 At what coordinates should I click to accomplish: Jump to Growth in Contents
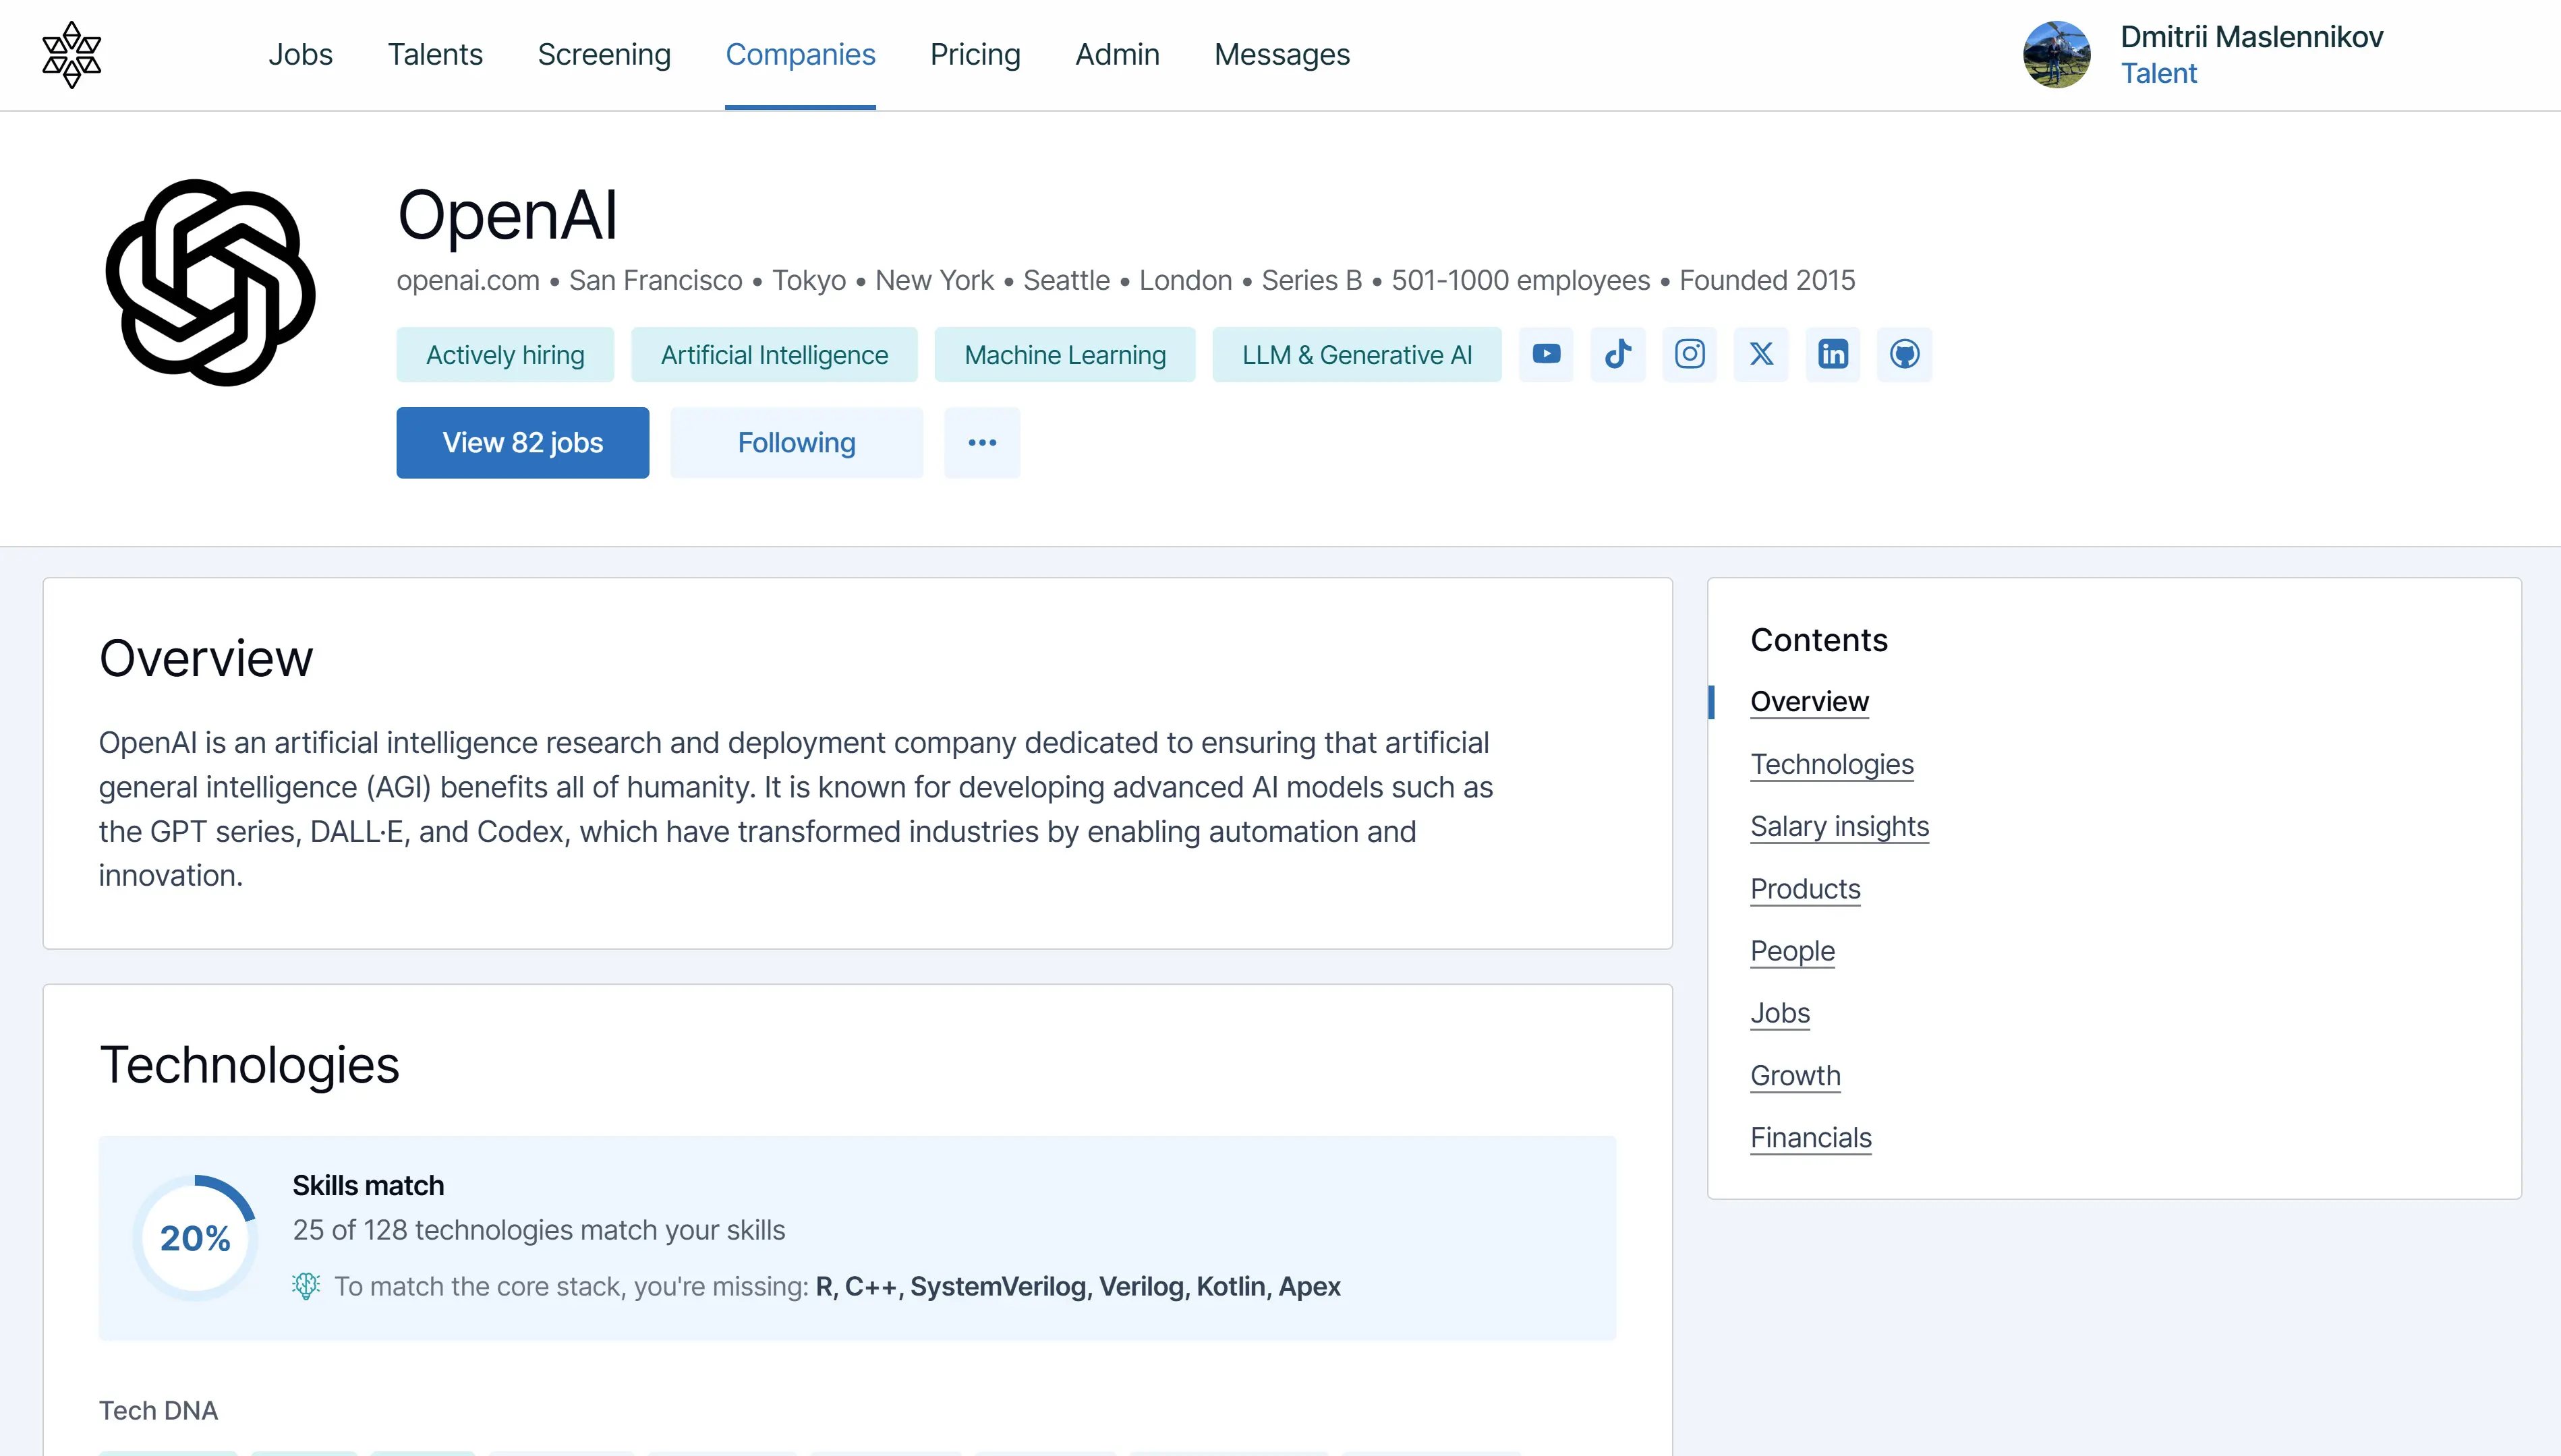pos(1795,1076)
